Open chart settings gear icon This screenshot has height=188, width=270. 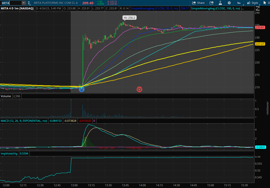(229, 3)
